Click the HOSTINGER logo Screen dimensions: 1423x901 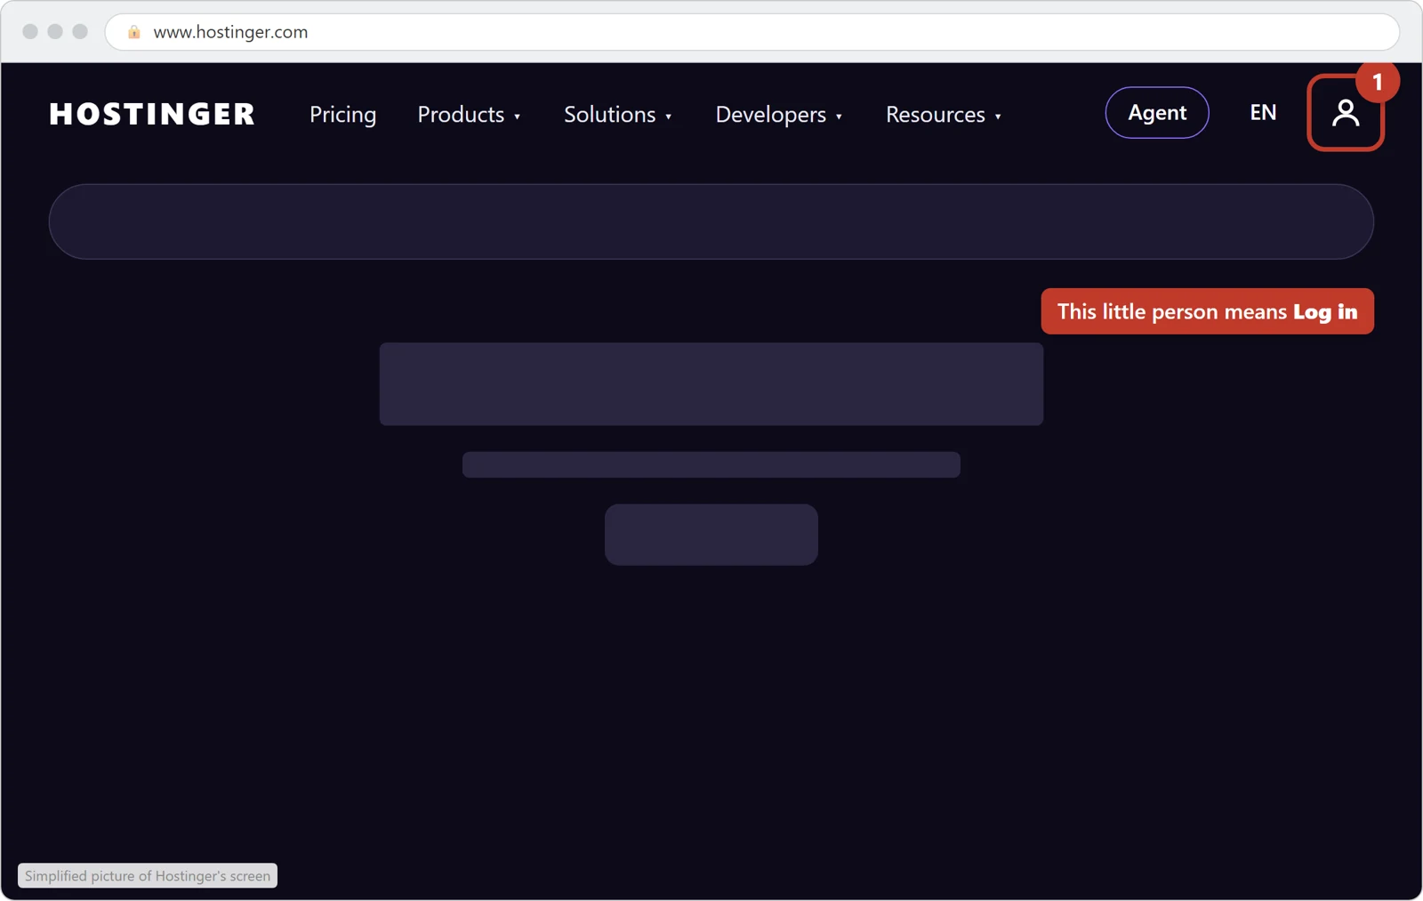coord(152,115)
